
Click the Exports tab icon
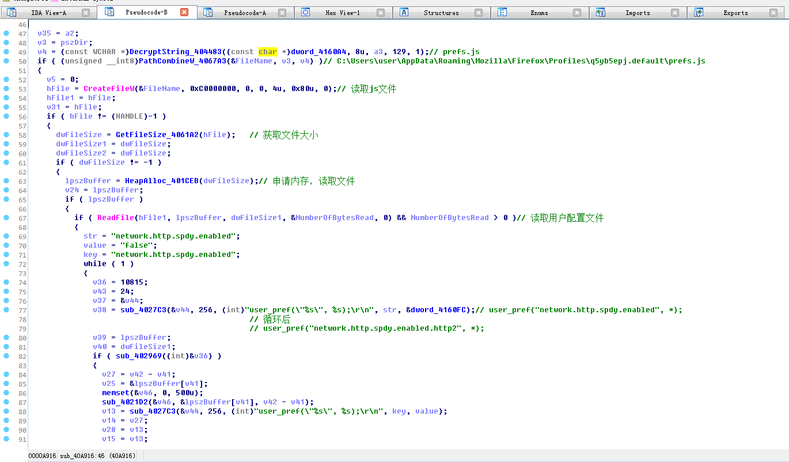699,12
